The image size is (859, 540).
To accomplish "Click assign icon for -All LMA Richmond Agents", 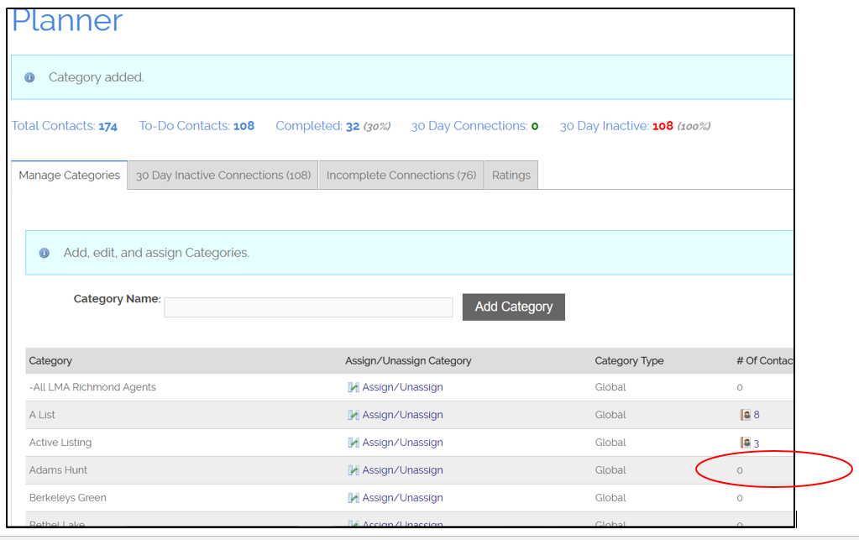I will tap(354, 387).
